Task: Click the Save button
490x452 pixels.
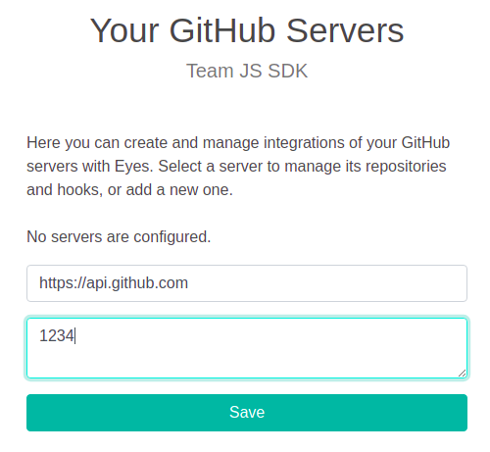Action: (247, 413)
